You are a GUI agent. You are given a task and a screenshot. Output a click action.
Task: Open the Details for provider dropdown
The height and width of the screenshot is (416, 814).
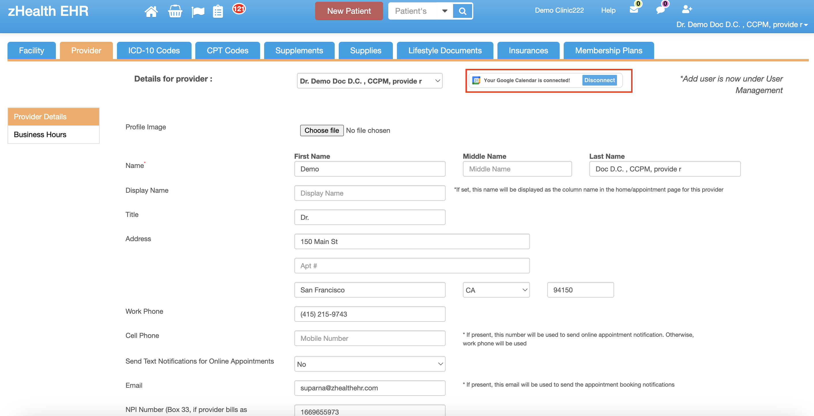click(x=369, y=81)
